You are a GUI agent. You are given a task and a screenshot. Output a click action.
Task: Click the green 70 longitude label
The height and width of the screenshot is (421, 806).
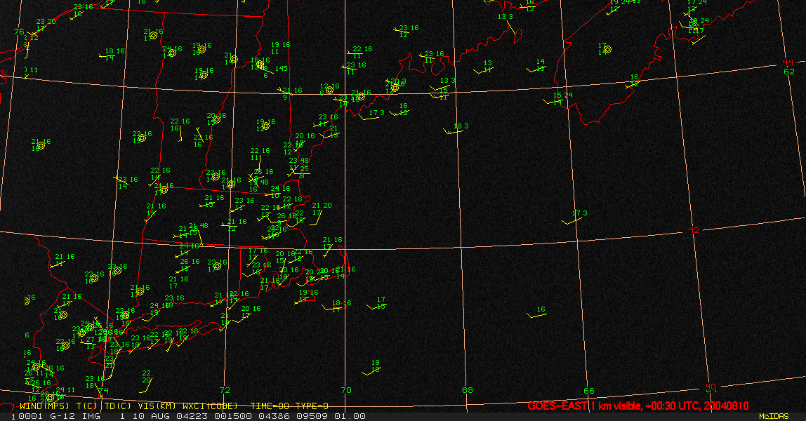tap(346, 390)
